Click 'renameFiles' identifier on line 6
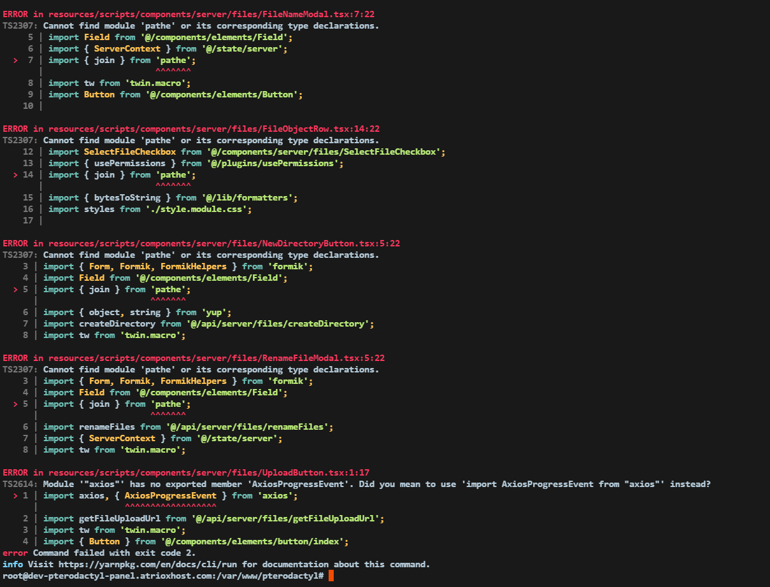This screenshot has width=770, height=587. (107, 427)
